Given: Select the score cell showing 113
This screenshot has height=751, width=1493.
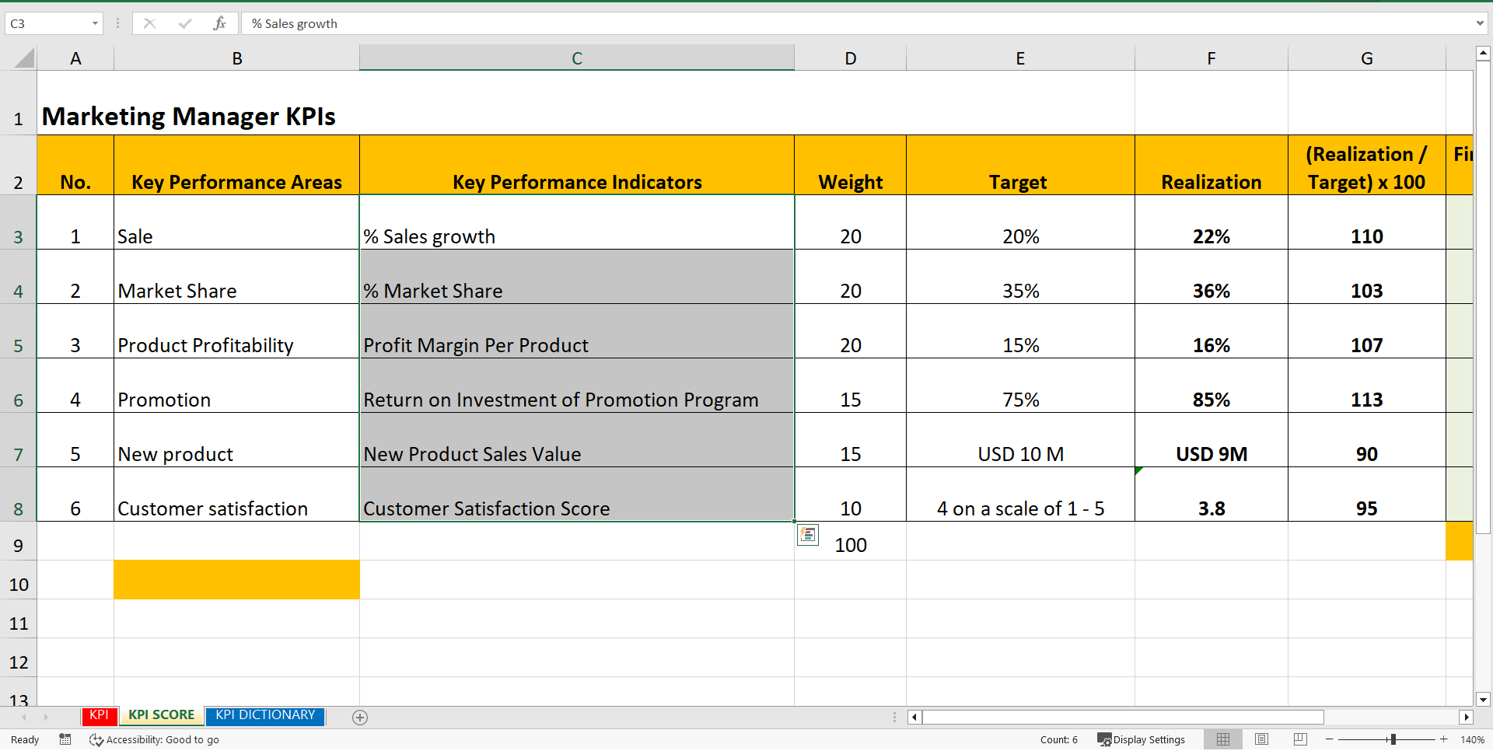Looking at the screenshot, I should pyautogui.click(x=1366, y=386).
